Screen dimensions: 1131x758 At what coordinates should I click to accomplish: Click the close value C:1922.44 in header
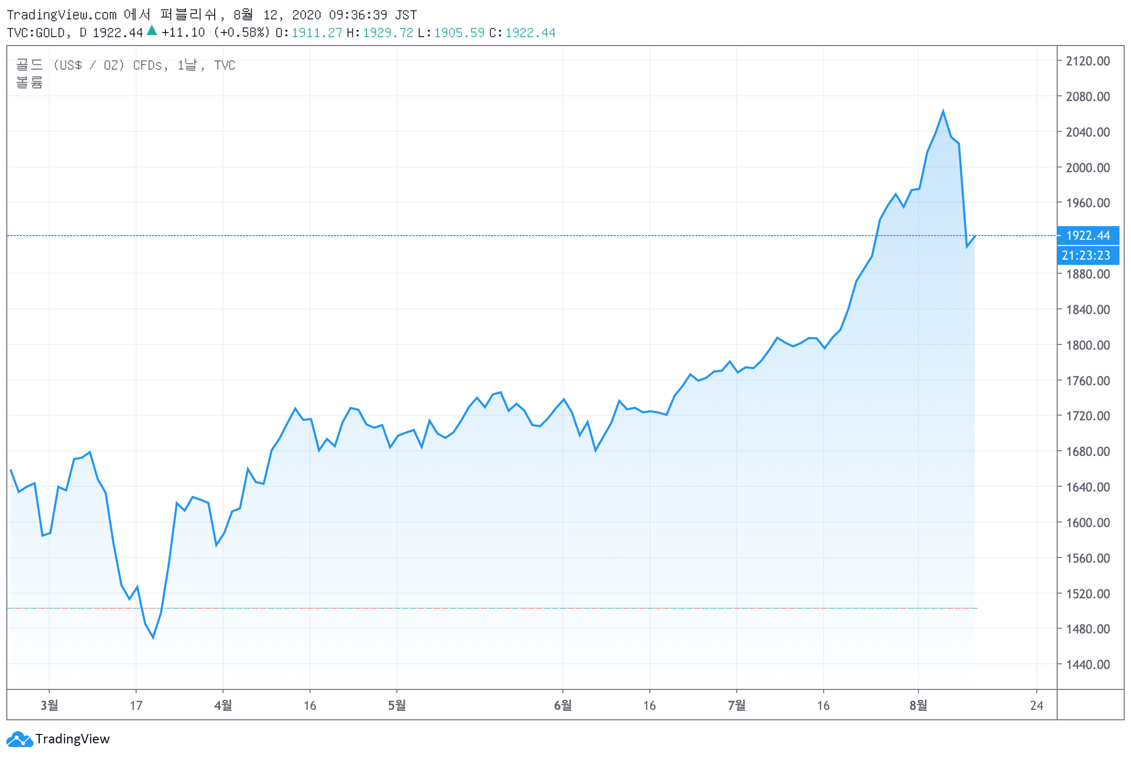point(522,32)
